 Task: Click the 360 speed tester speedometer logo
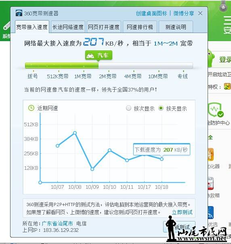pyautogui.click(x=19, y=13)
